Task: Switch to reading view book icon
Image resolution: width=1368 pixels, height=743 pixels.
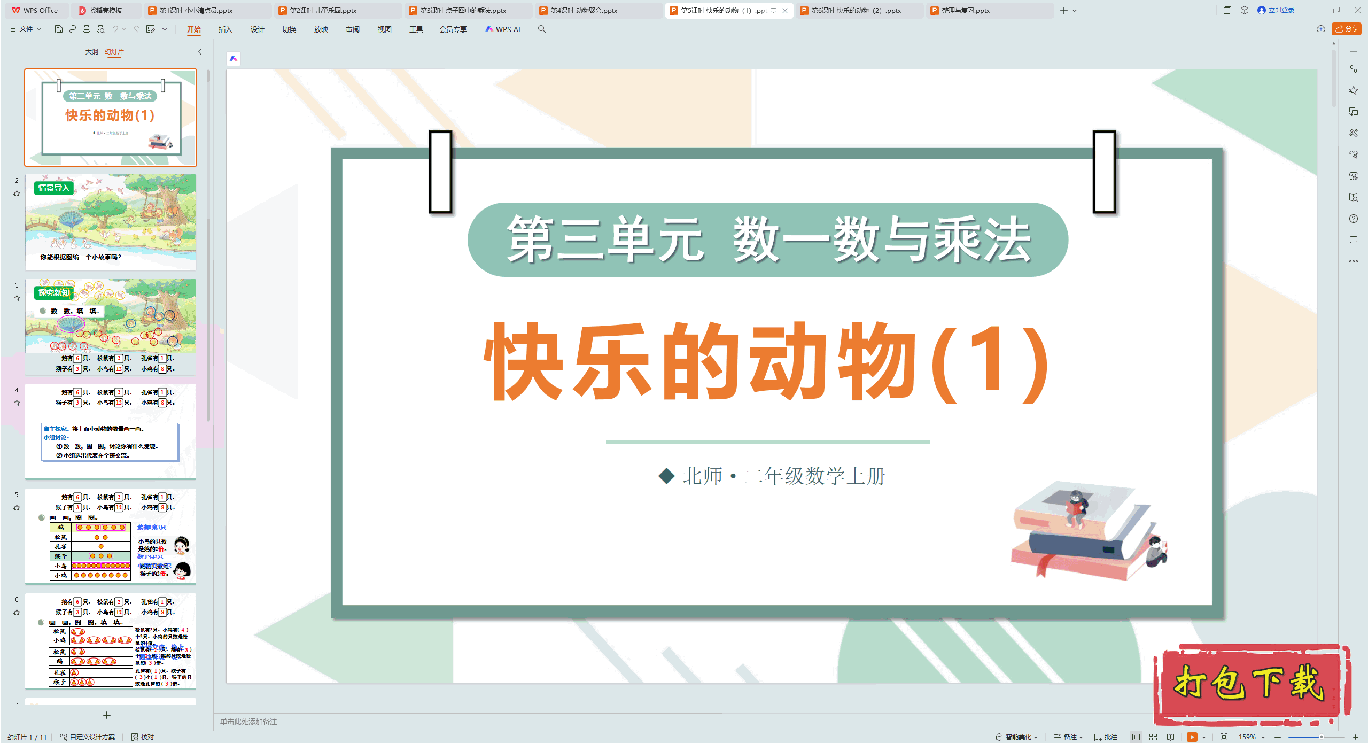Action: pos(1170,737)
